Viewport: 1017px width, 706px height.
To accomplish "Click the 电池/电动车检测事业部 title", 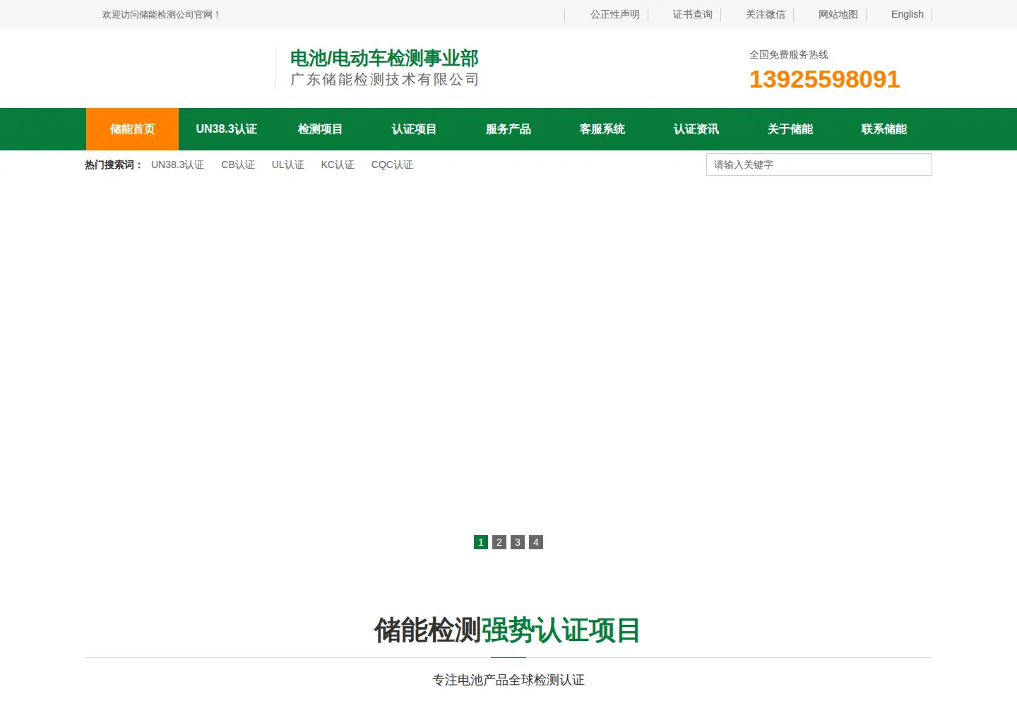I will pos(384,58).
